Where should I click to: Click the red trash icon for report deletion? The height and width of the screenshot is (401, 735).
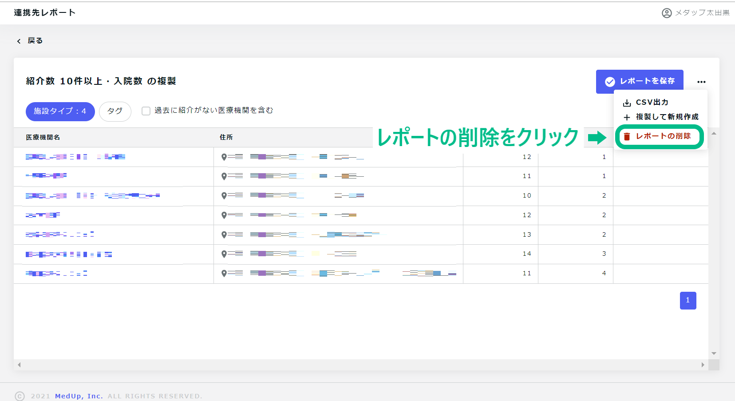(x=627, y=136)
